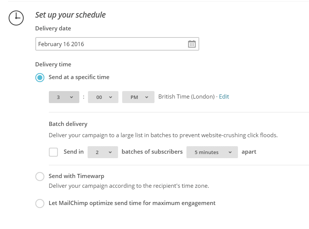Viewport: 309px width, 229px height.
Task: Click the clock icon beside schedule heading
Action: (16, 18)
